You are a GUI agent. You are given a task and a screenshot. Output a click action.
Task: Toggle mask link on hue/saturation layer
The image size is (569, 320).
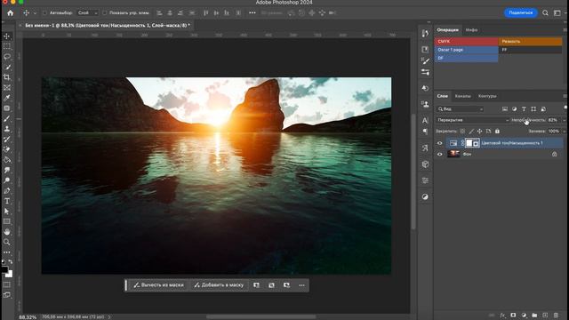click(462, 143)
